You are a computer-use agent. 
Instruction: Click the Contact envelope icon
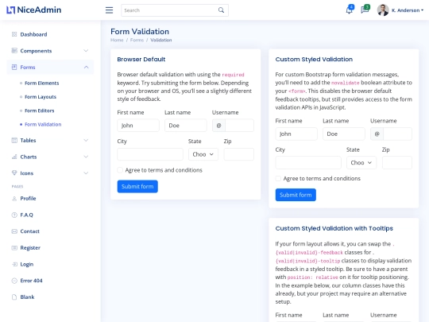[14, 231]
